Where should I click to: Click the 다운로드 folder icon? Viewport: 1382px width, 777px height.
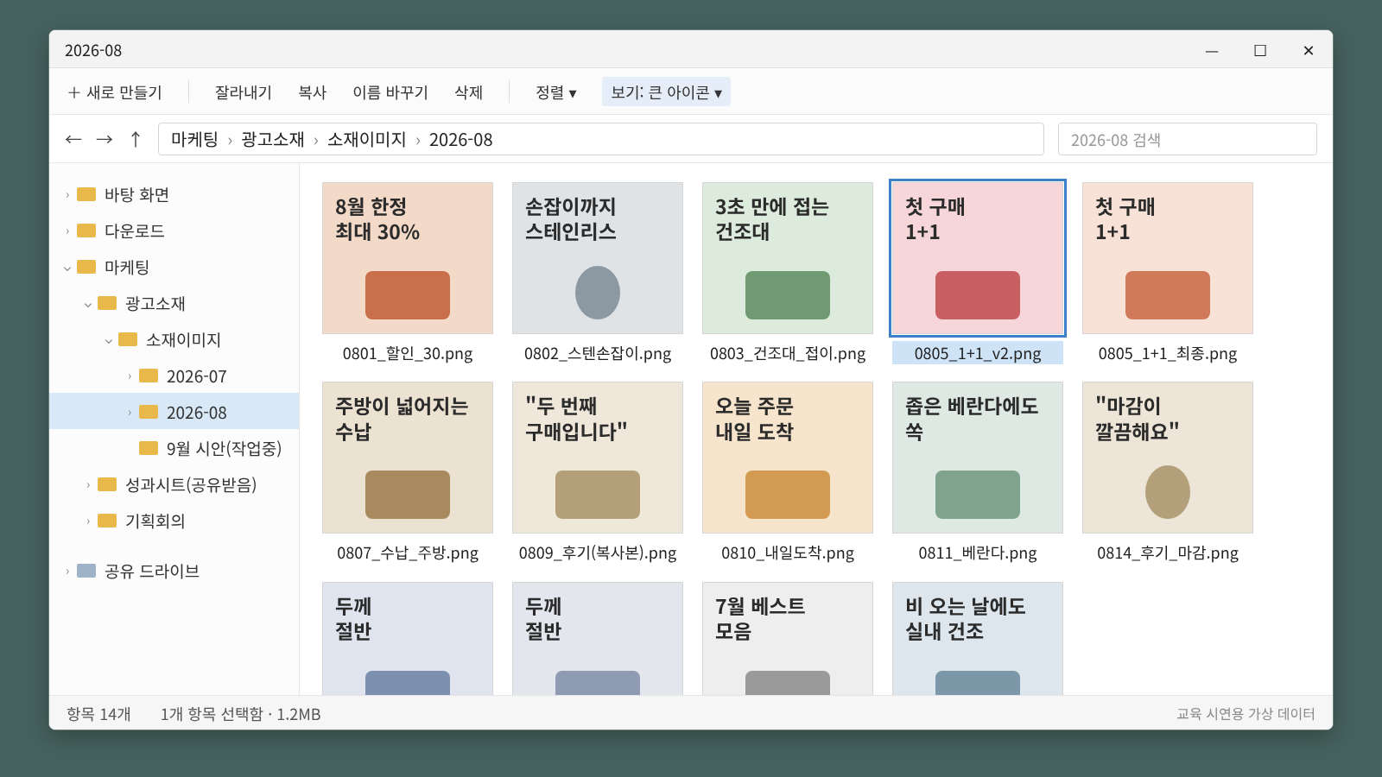(x=86, y=231)
